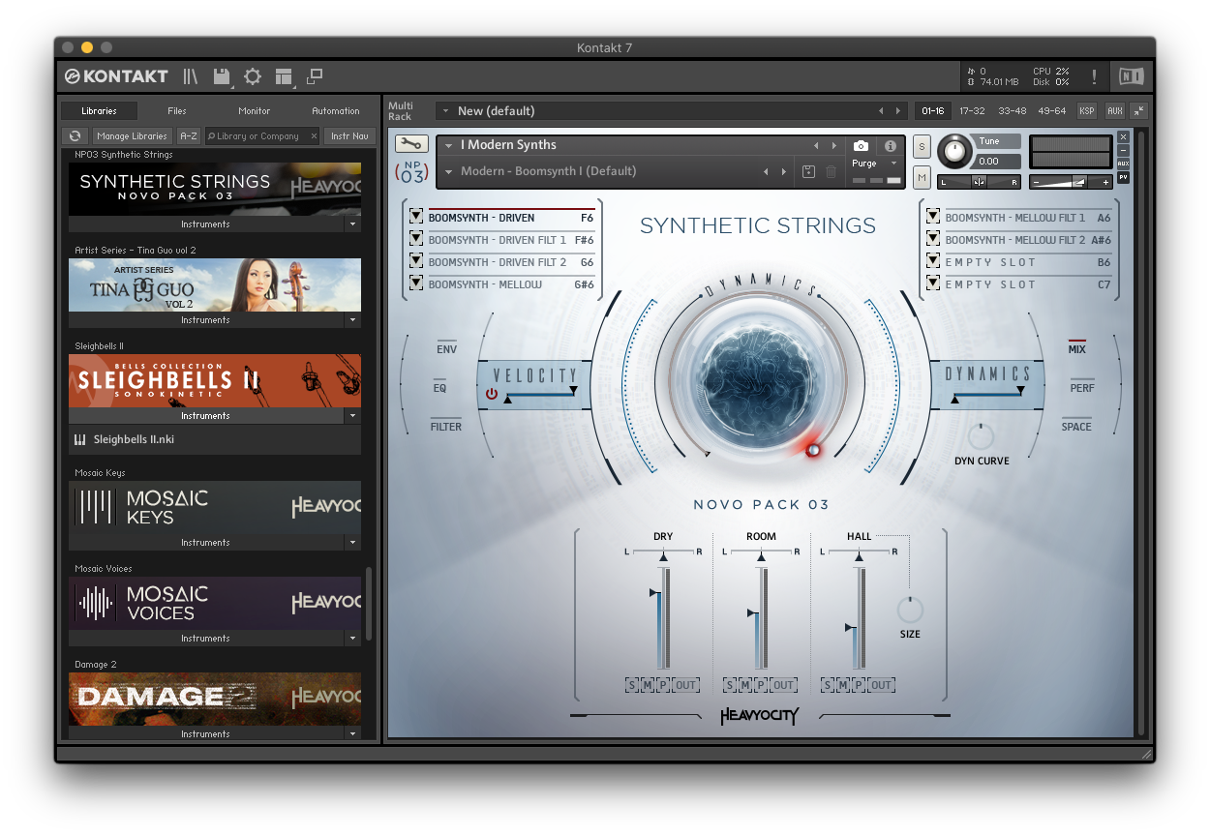Click the library browser icon in toolbar
The image size is (1210, 835).
(191, 76)
